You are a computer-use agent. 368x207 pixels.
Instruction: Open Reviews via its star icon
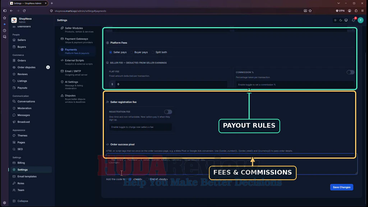coord(14,74)
